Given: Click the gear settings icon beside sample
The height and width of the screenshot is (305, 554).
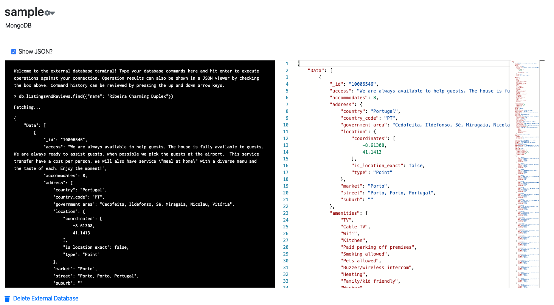Looking at the screenshot, I should pos(47,13).
